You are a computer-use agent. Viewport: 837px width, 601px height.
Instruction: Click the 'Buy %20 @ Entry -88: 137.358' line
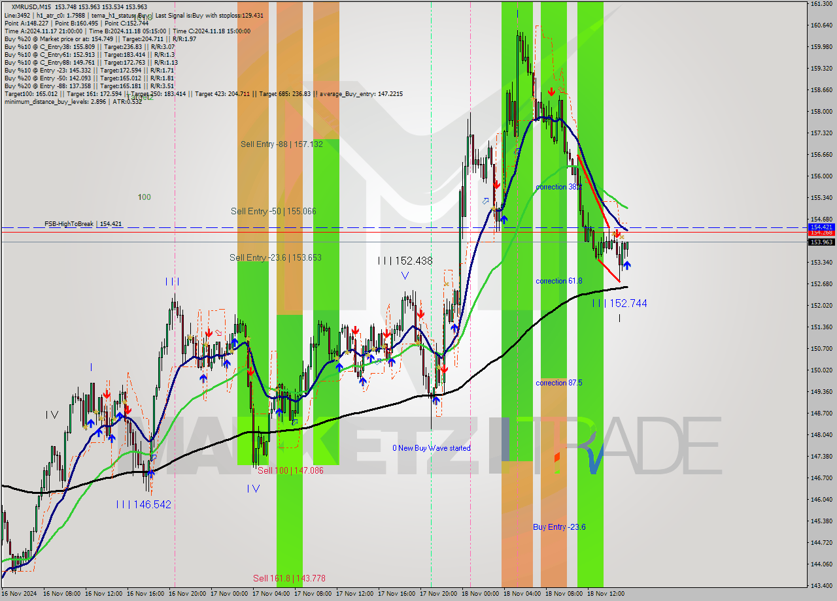(x=89, y=86)
